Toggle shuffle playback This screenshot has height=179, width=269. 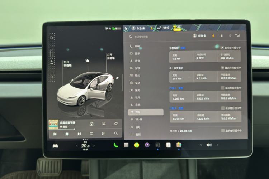pos(104,124)
